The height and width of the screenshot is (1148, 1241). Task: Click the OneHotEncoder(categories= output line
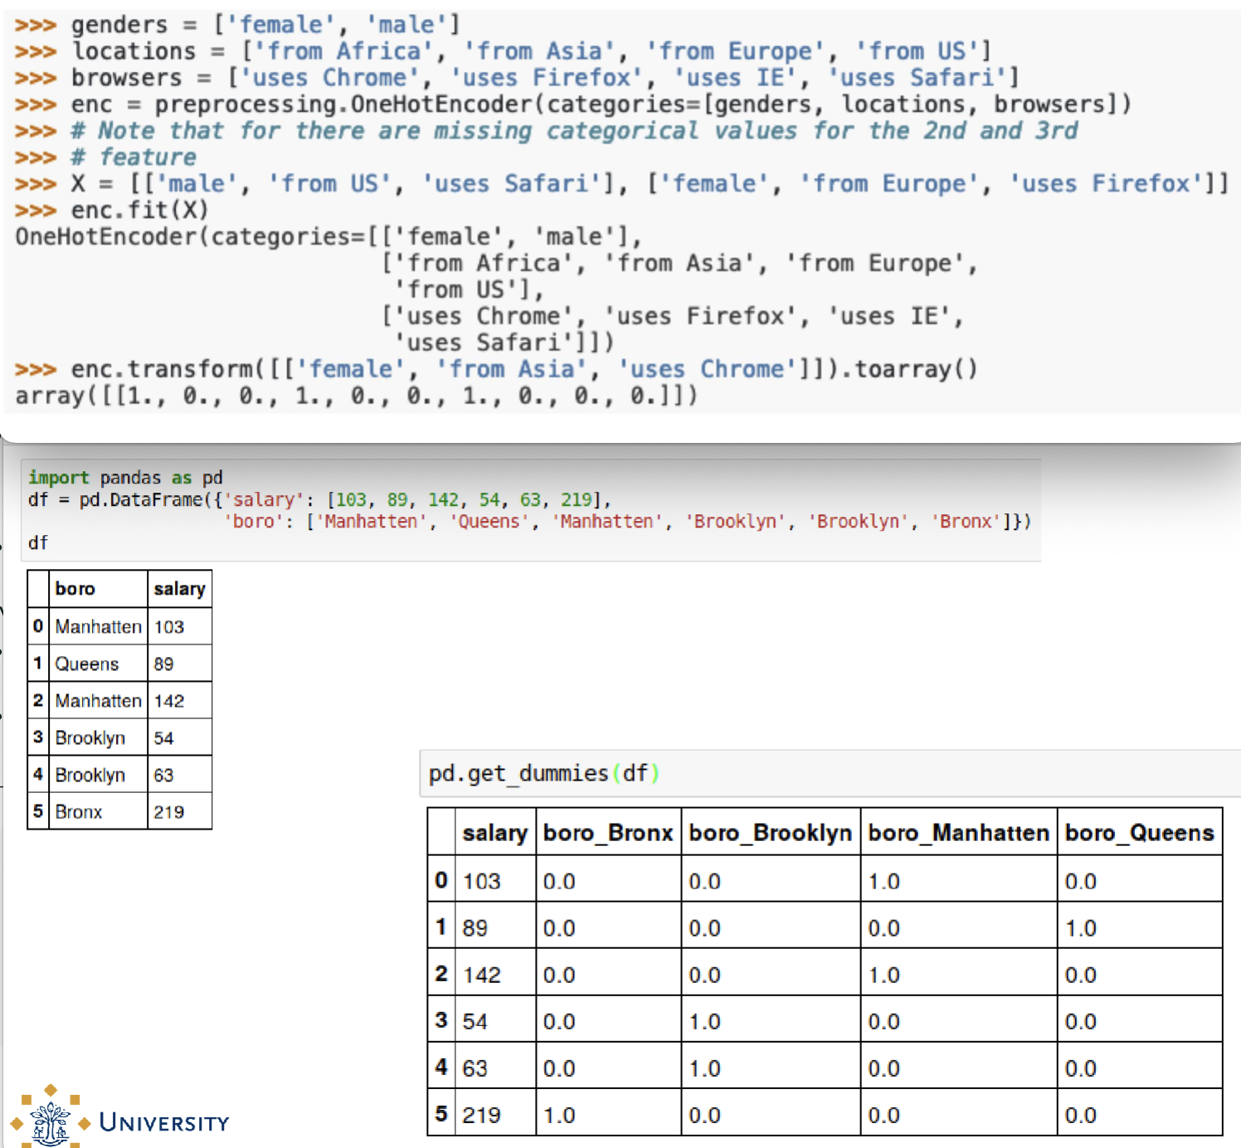328,237
